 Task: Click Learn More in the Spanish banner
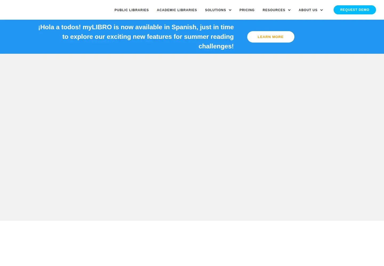tap(271, 37)
